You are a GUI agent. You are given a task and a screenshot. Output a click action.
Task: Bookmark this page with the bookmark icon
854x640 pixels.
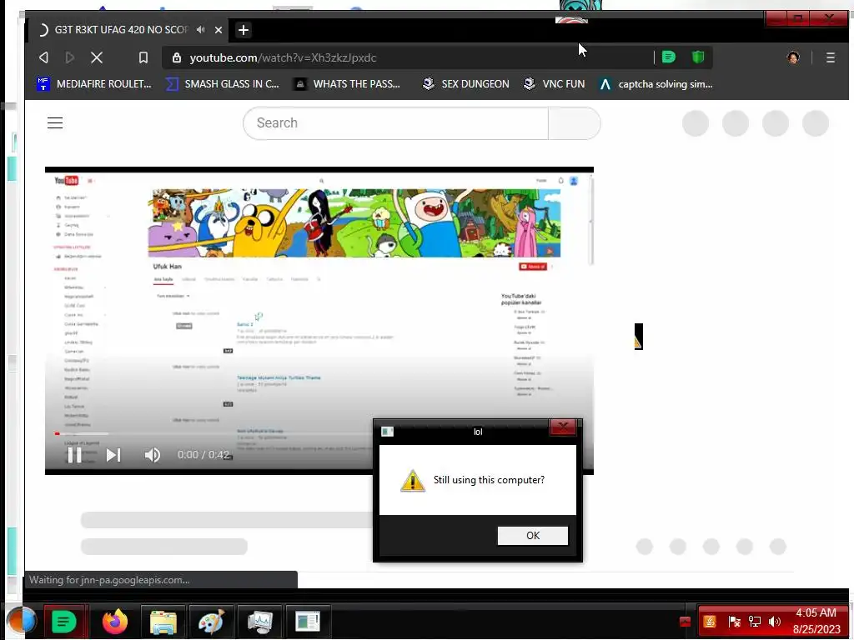point(143,57)
